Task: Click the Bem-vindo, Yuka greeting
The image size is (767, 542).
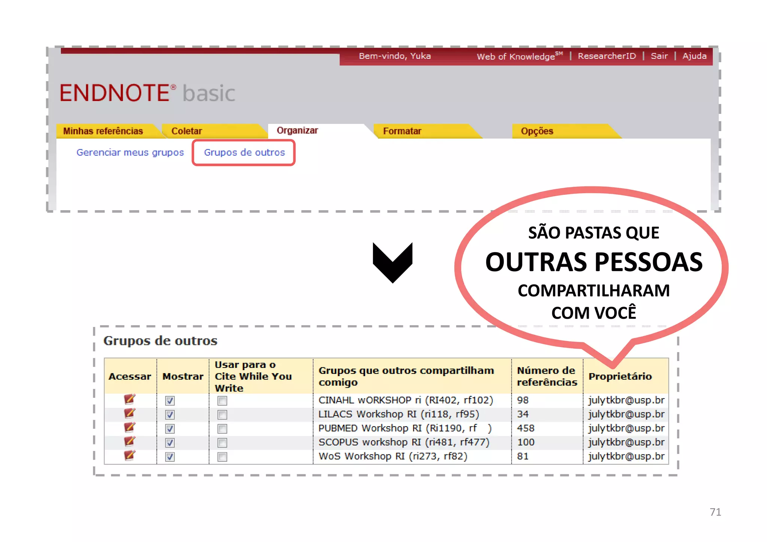Action: tap(395, 56)
